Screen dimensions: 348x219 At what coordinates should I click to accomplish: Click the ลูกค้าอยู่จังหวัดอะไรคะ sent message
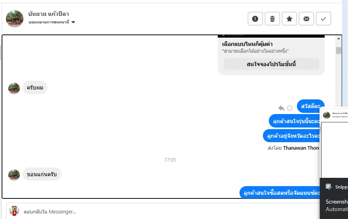tap(291, 136)
